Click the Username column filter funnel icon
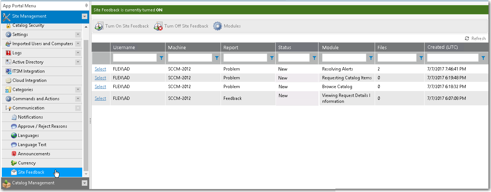The height and width of the screenshot is (192, 491). tap(161, 58)
